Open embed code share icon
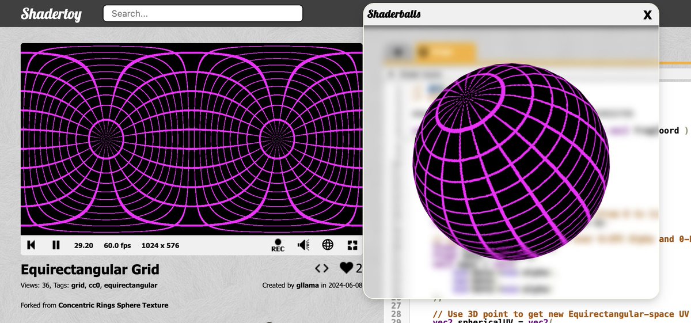This screenshot has width=691, height=323. click(322, 268)
